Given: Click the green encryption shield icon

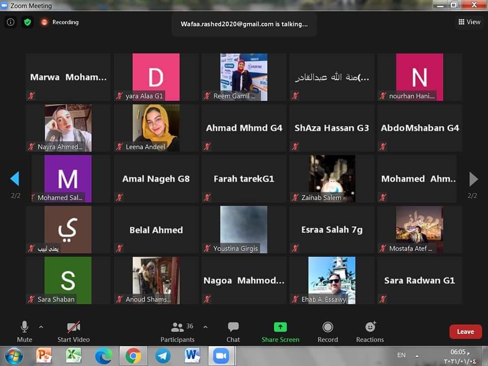Looking at the screenshot, I should pos(27,22).
